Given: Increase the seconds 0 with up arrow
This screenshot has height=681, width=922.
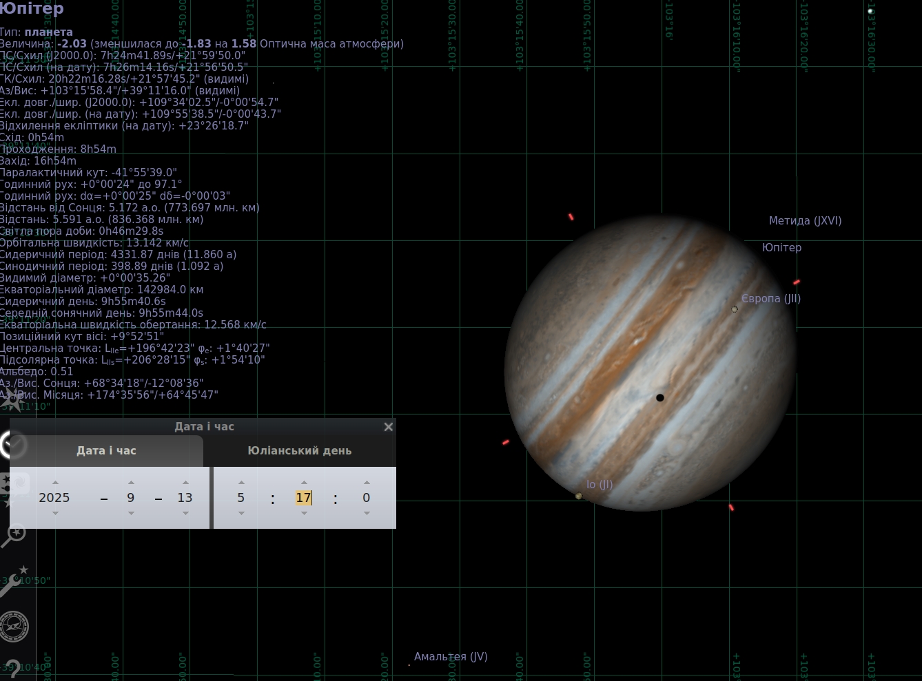Looking at the screenshot, I should [x=367, y=482].
